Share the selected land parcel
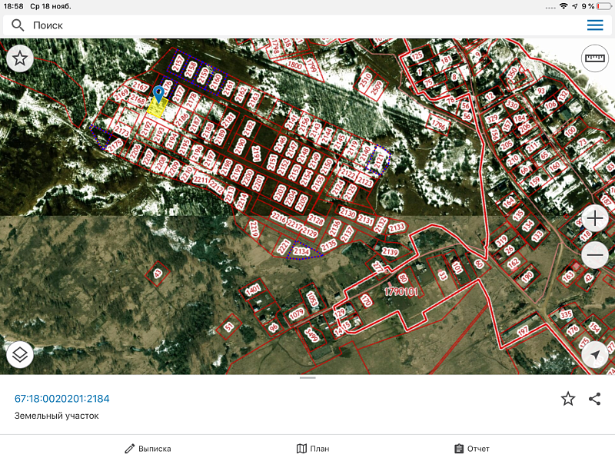The width and height of the screenshot is (615, 461). [x=594, y=398]
